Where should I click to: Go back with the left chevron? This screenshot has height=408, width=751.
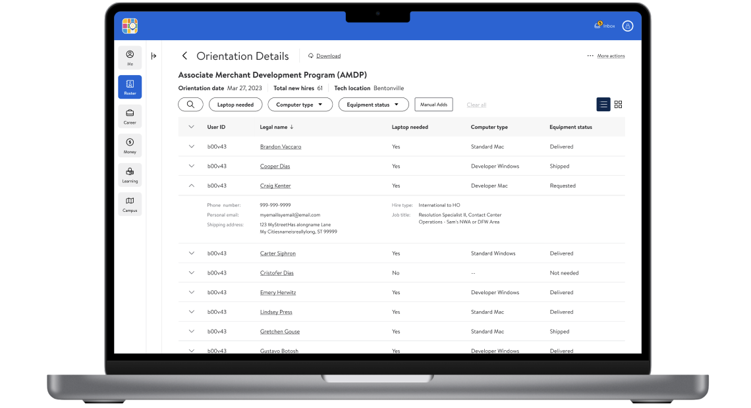(x=184, y=56)
